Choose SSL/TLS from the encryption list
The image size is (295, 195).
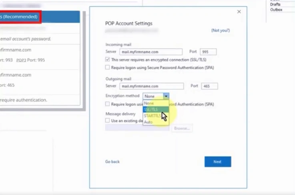[151, 109]
